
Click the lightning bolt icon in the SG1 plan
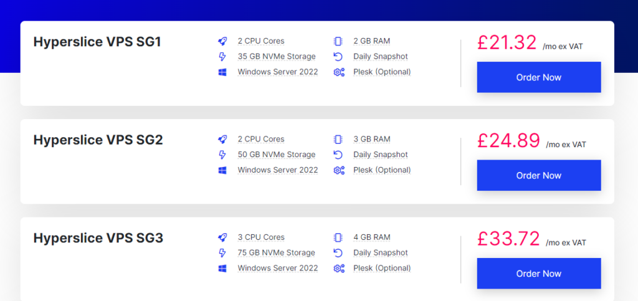pyautogui.click(x=222, y=57)
